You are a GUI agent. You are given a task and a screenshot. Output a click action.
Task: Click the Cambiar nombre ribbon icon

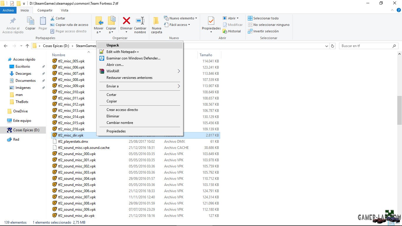(140, 21)
